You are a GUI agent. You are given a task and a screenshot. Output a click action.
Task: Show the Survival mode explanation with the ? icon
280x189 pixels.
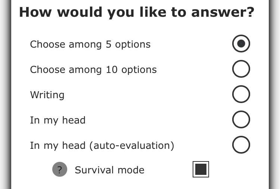(60, 169)
